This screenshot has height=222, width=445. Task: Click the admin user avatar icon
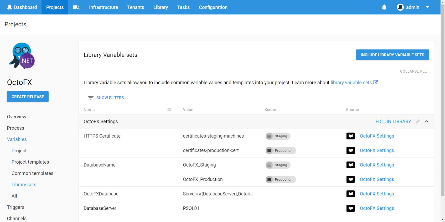[400, 7]
